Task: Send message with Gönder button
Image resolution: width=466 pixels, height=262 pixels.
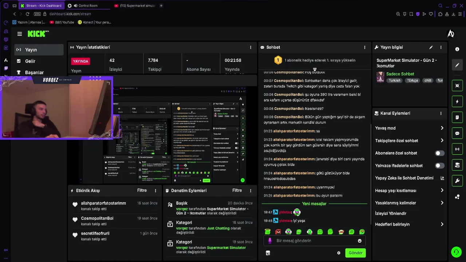Action: click(355, 253)
